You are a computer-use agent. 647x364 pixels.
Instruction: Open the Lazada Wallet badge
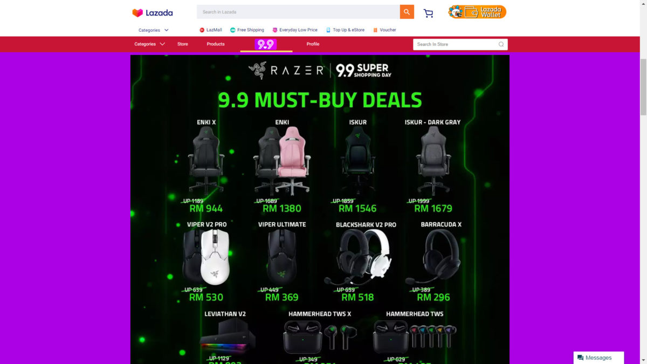tap(477, 12)
